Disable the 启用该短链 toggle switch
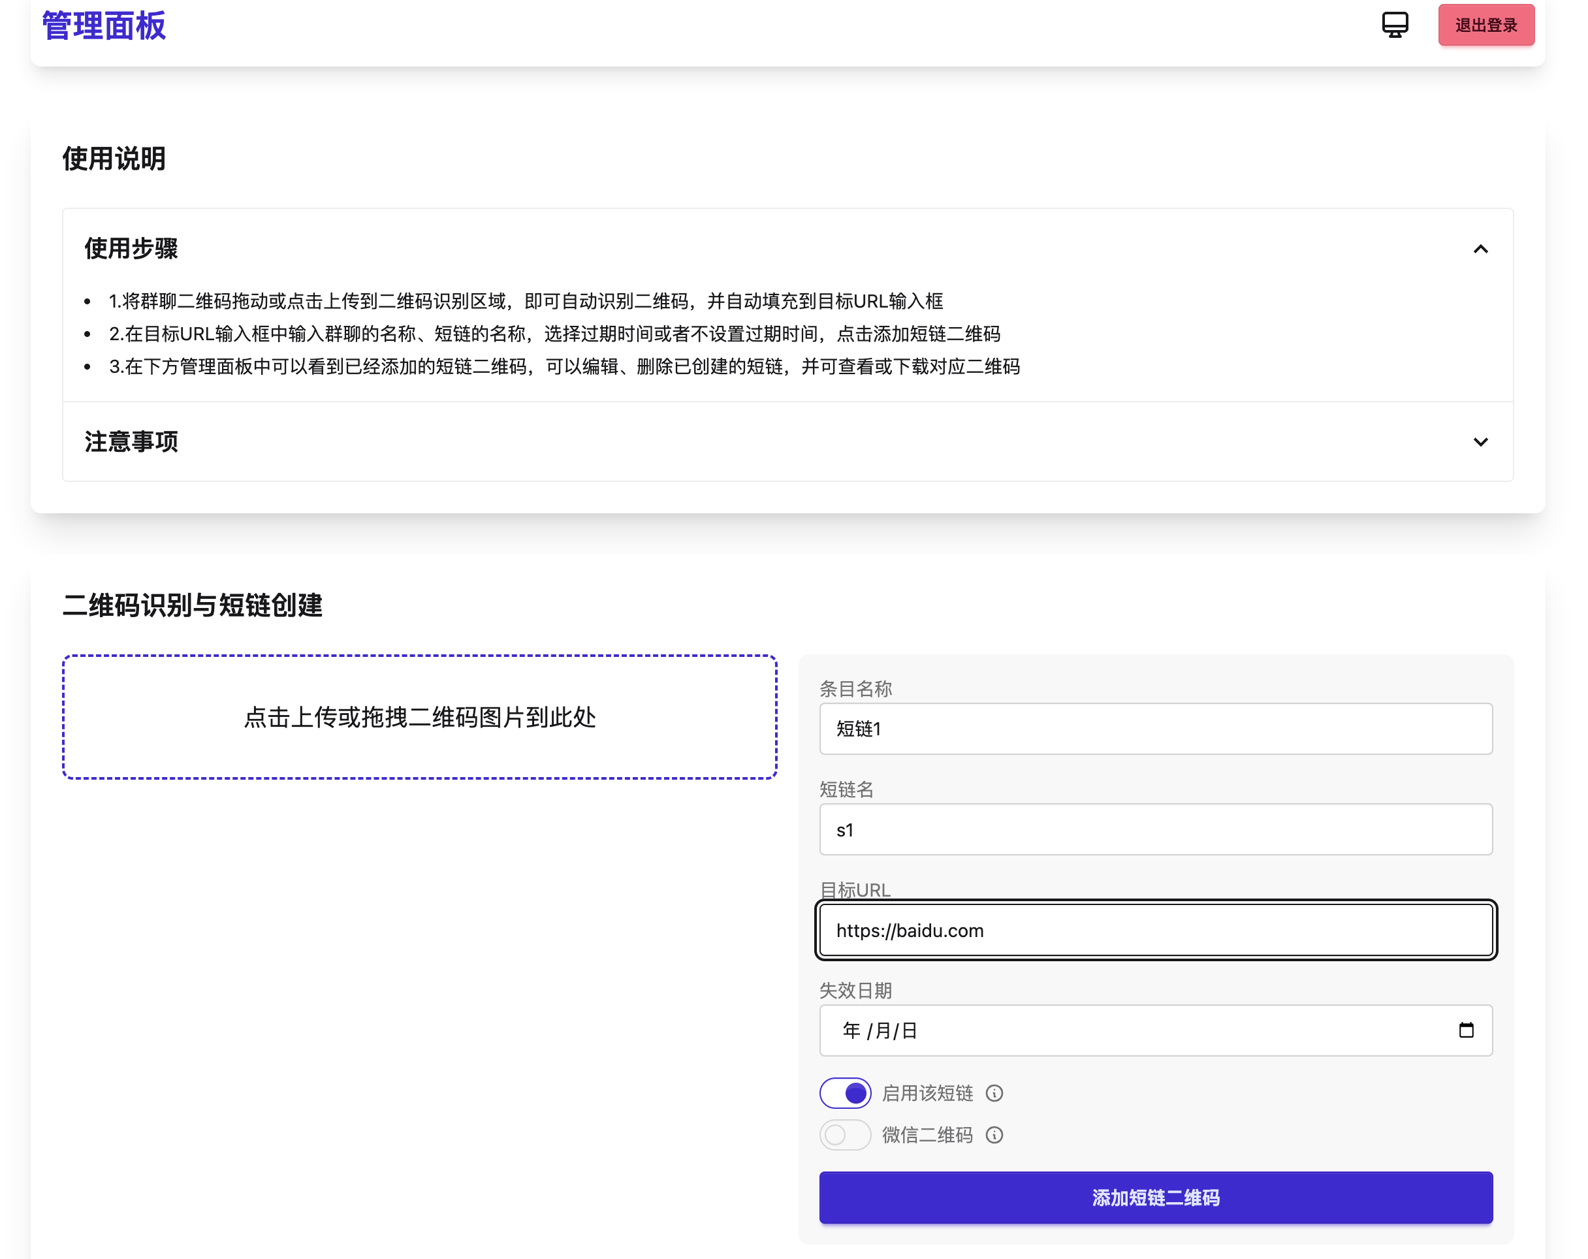 pyautogui.click(x=845, y=1093)
